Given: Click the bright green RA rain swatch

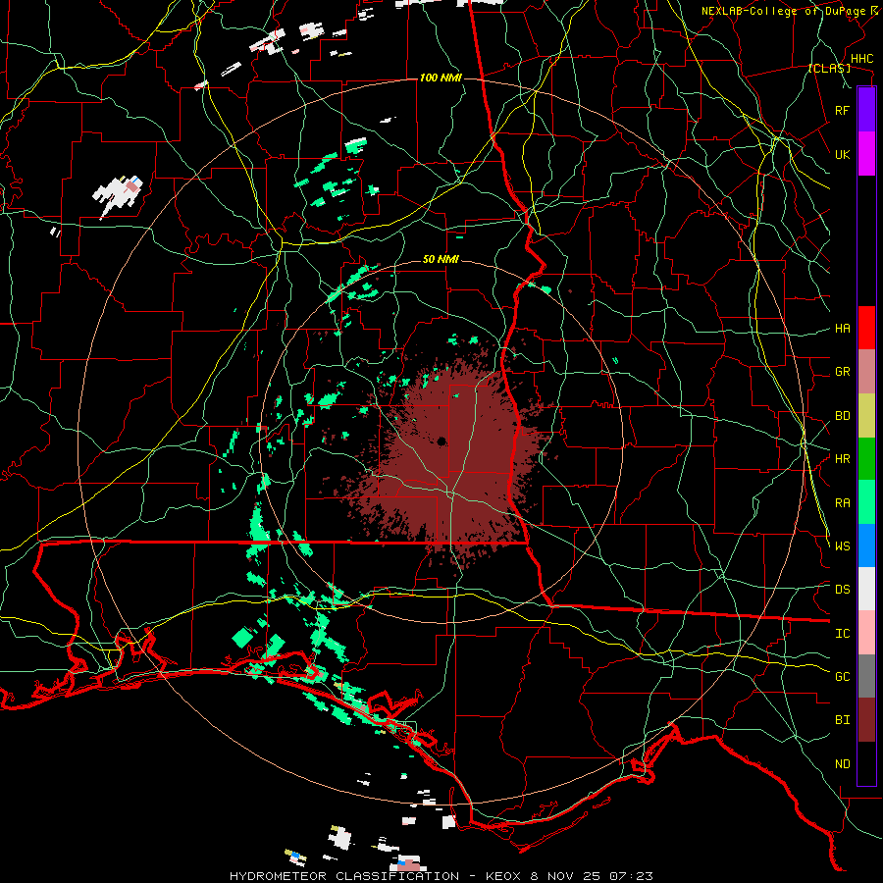Looking at the screenshot, I should [866, 502].
